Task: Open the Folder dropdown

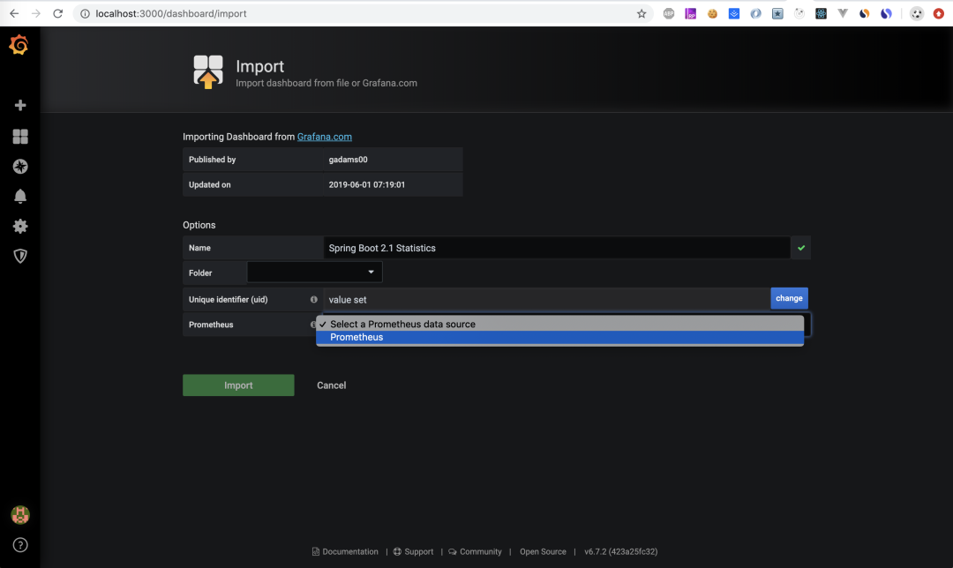Action: (x=314, y=273)
